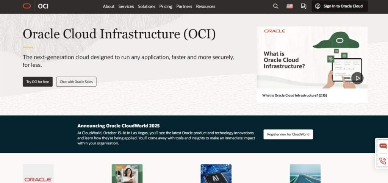Image resolution: width=388 pixels, height=183 pixels.
Task: Open the Partners menu
Action: (x=184, y=6)
